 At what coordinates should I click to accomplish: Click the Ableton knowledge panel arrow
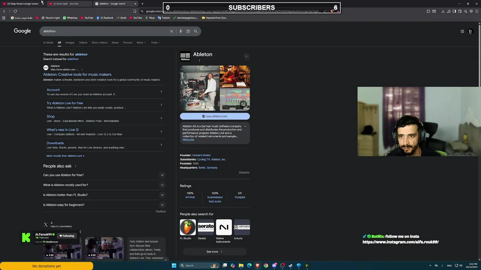[247, 56]
